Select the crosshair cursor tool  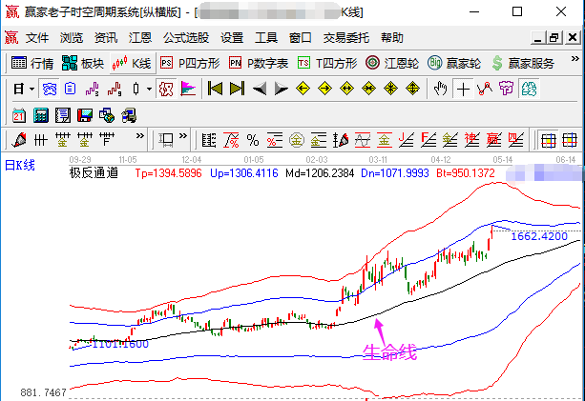point(463,89)
